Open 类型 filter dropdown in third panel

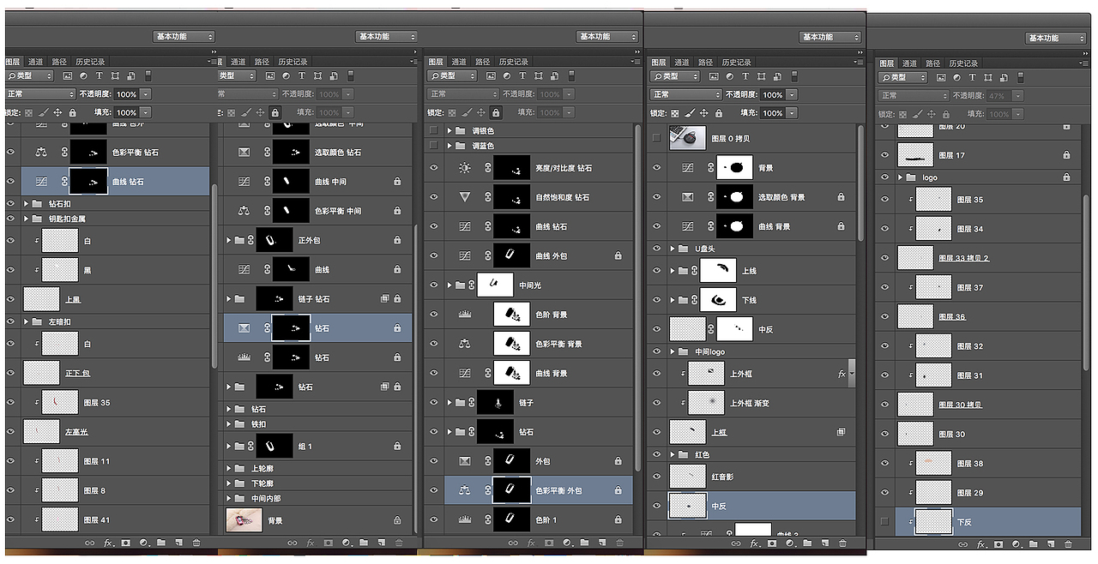click(454, 76)
